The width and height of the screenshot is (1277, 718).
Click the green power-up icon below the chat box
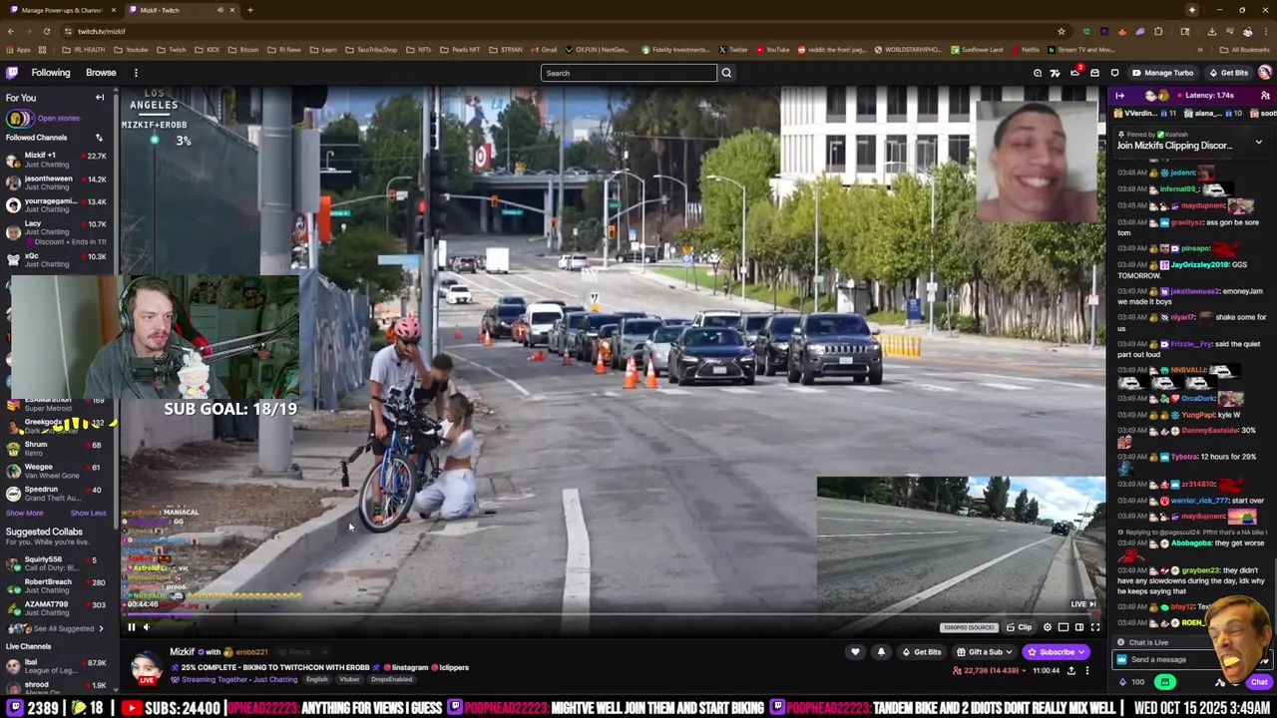[x=1164, y=683]
